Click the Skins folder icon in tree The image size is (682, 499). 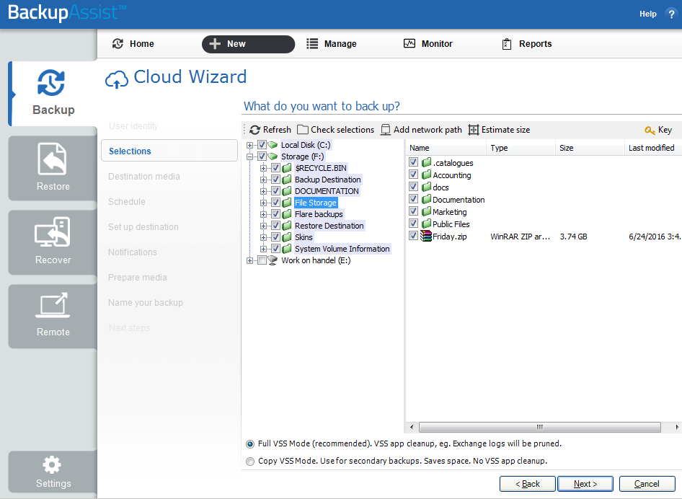pyautogui.click(x=287, y=237)
